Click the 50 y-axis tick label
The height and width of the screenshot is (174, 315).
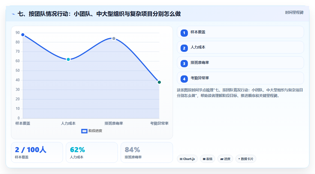coord(18,71)
